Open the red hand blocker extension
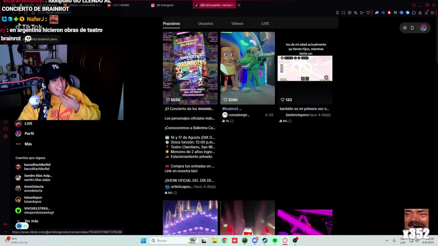 pyautogui.click(x=389, y=13)
